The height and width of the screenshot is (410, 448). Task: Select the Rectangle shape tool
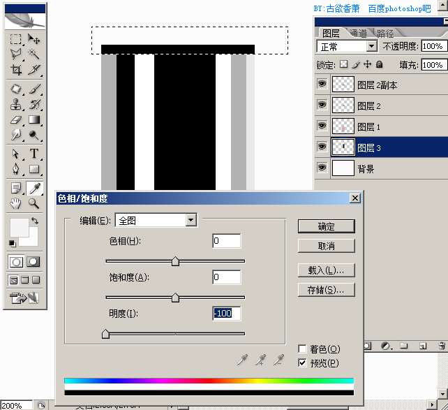33,169
